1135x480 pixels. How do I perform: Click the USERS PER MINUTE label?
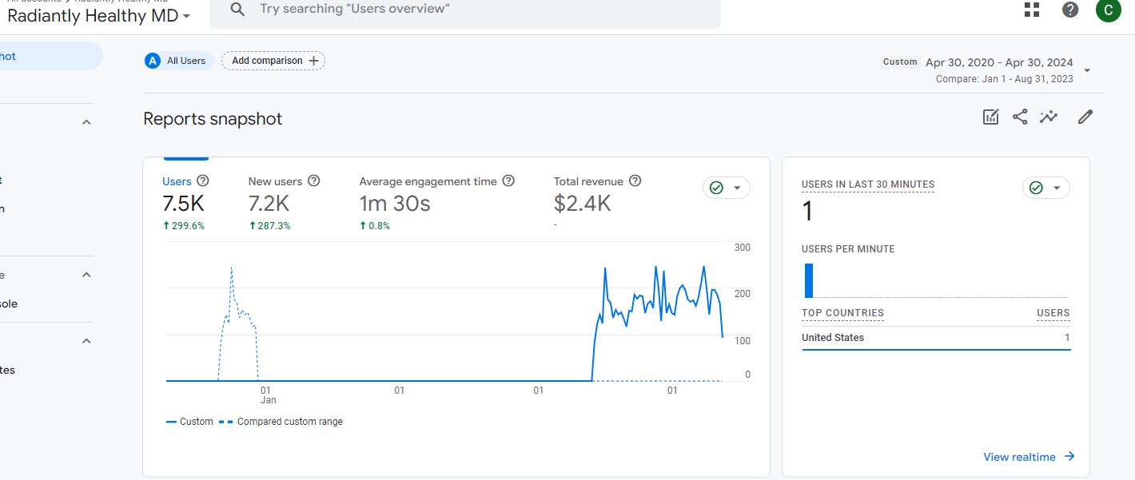pos(848,249)
